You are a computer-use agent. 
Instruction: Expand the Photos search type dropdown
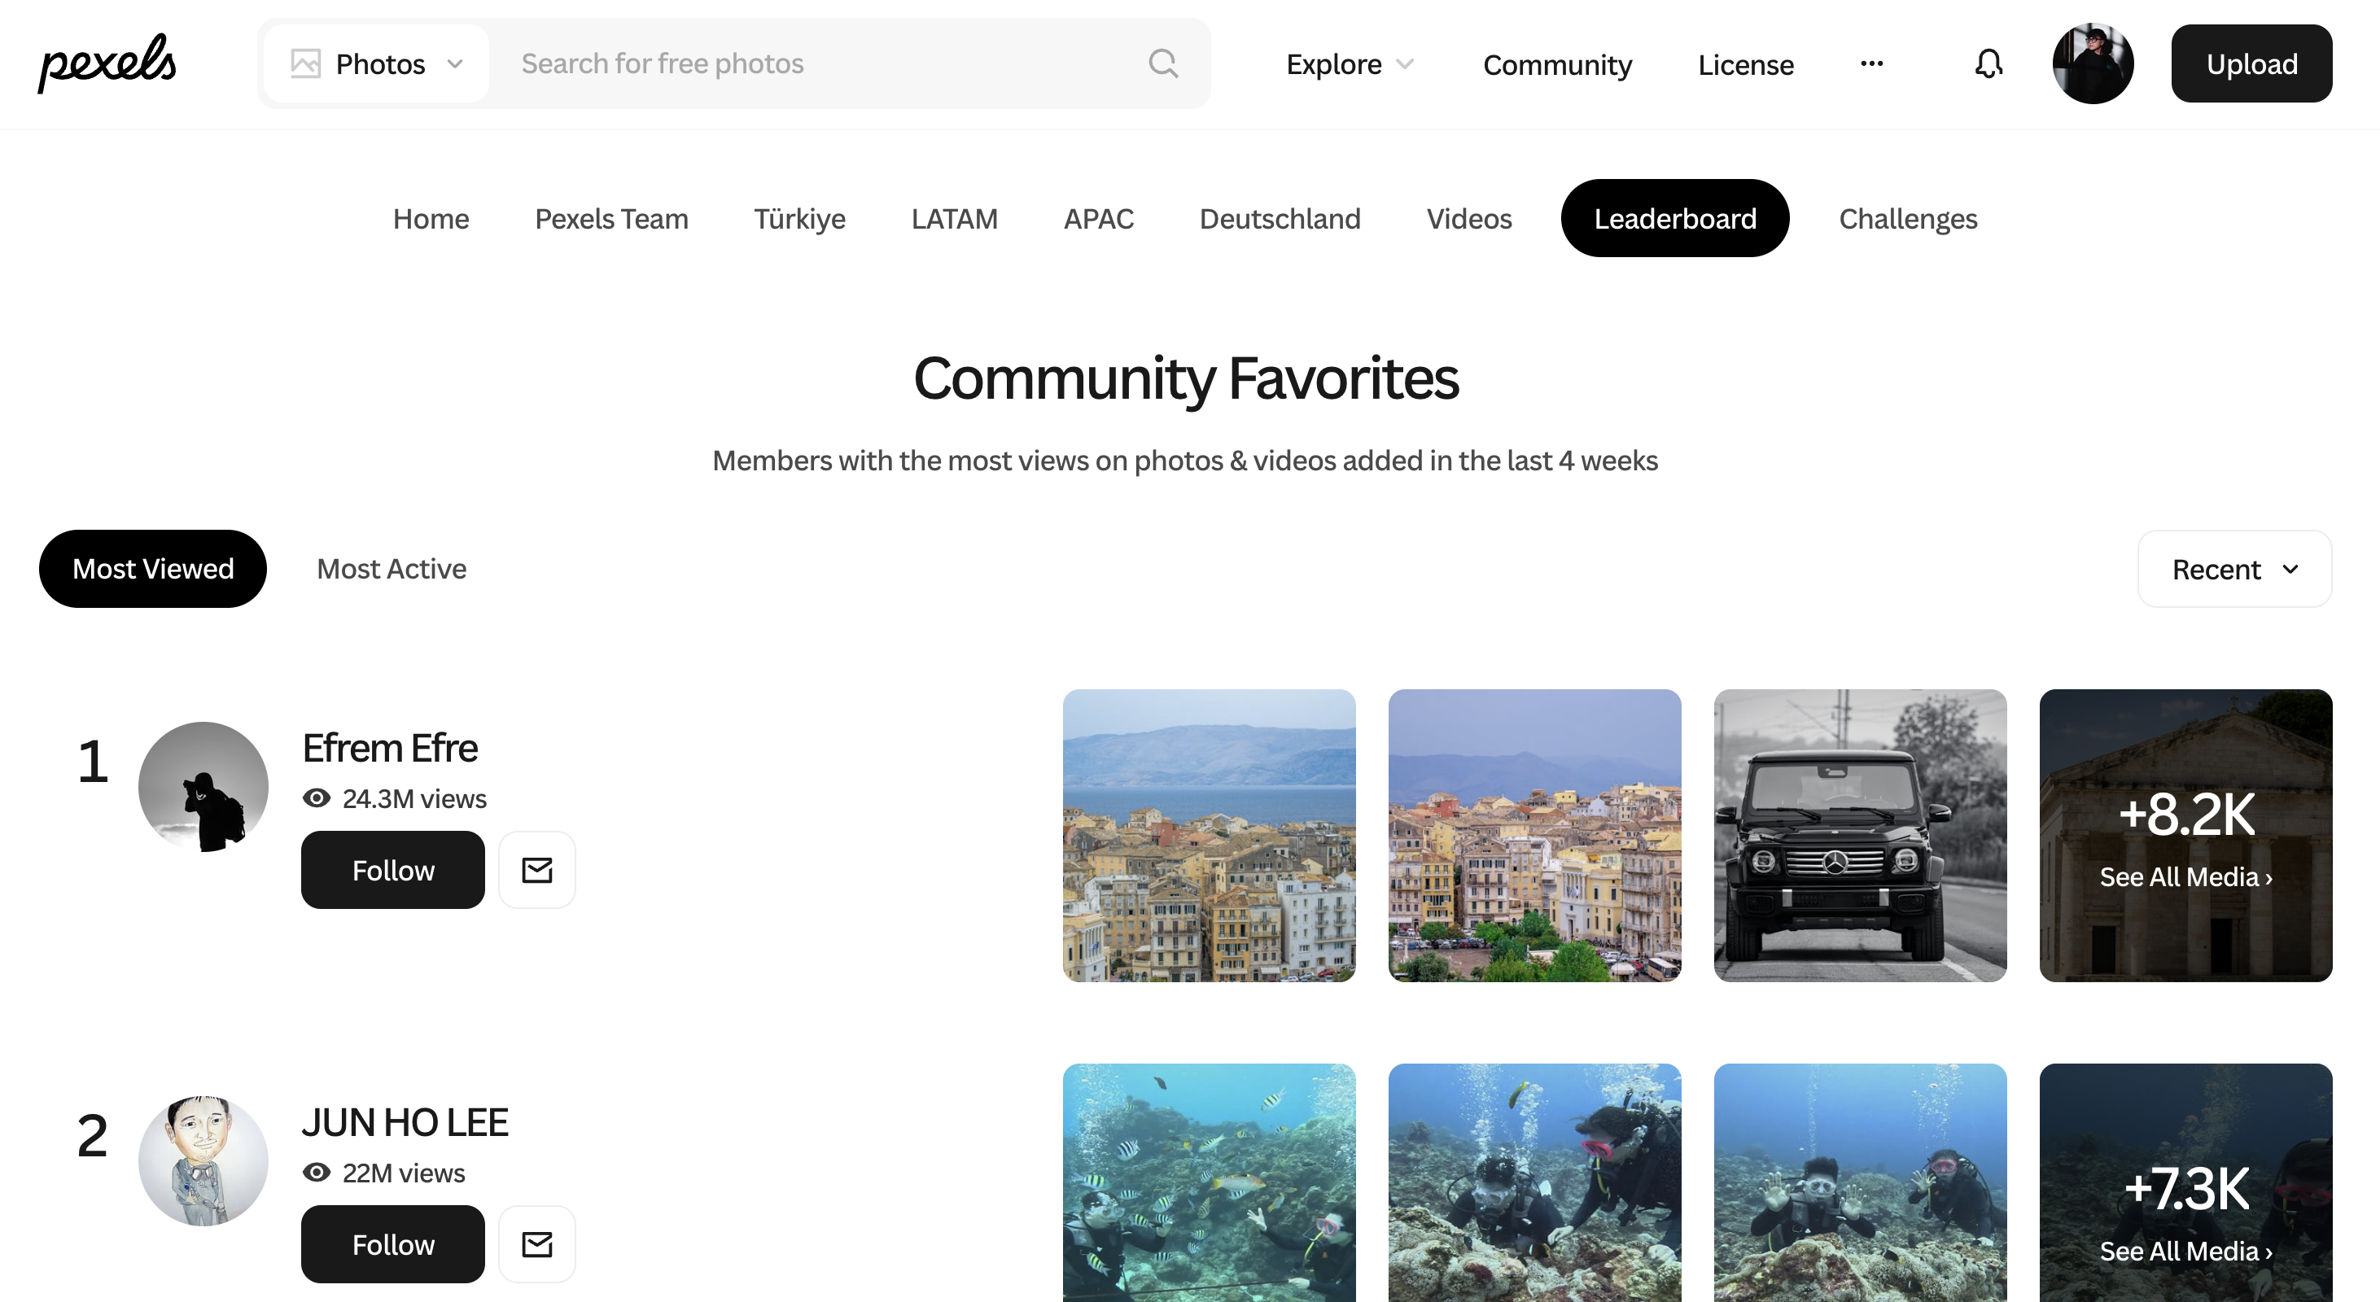tap(377, 63)
